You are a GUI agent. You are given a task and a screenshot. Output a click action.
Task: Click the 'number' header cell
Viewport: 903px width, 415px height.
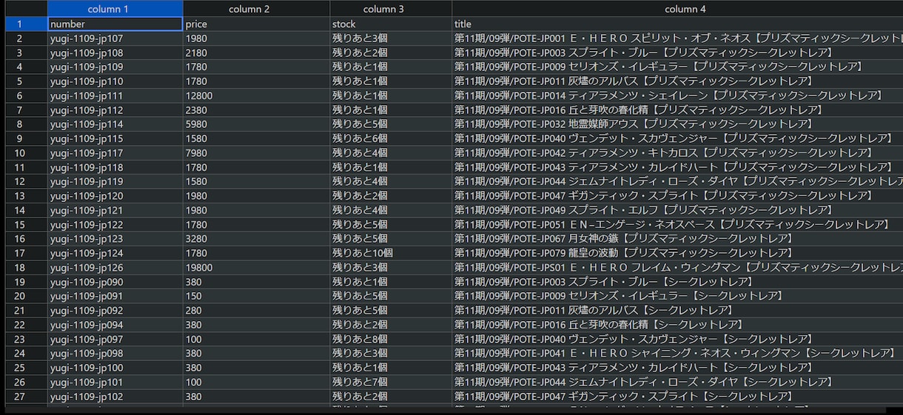115,24
